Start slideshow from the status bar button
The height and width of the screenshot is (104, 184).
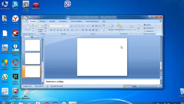pos(131,86)
